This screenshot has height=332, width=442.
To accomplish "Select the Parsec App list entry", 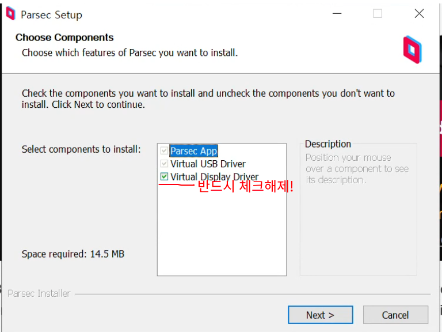I will tap(193, 151).
